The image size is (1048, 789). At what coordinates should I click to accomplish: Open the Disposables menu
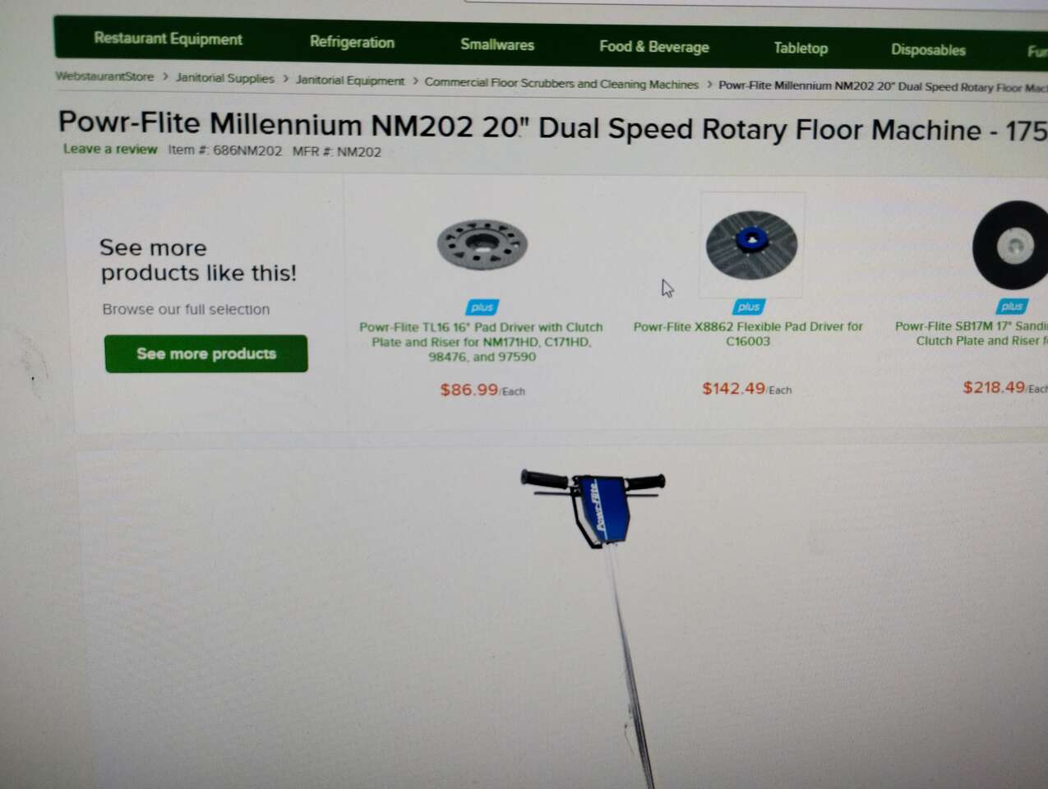[928, 50]
